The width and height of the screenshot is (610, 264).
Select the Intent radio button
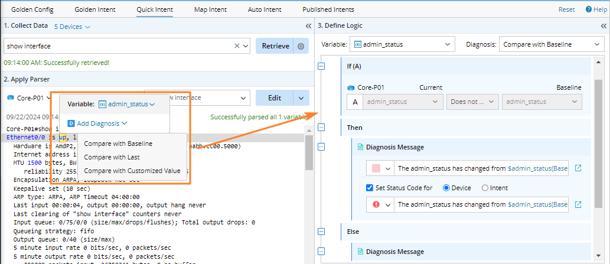485,188
